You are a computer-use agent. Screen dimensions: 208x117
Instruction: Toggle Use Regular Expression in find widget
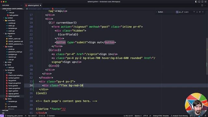(182, 12)
